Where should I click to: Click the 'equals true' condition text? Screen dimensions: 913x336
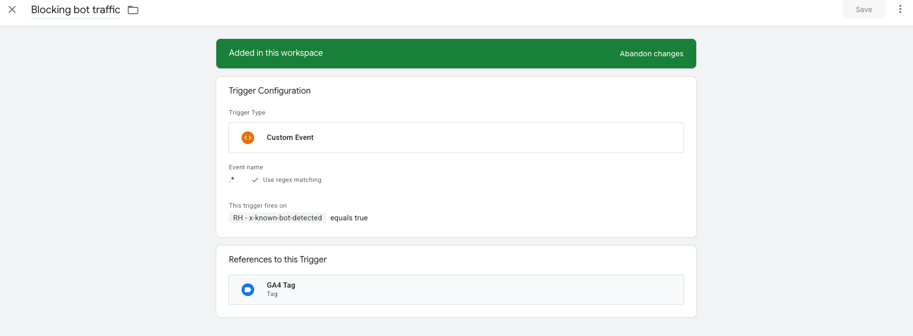(349, 218)
